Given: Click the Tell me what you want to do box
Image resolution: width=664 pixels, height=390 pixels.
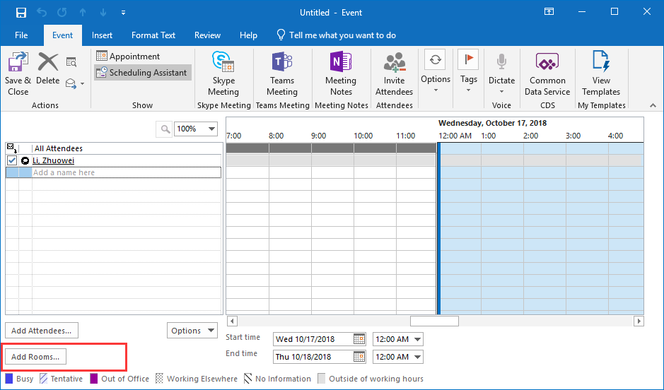Looking at the screenshot, I should click(x=336, y=35).
